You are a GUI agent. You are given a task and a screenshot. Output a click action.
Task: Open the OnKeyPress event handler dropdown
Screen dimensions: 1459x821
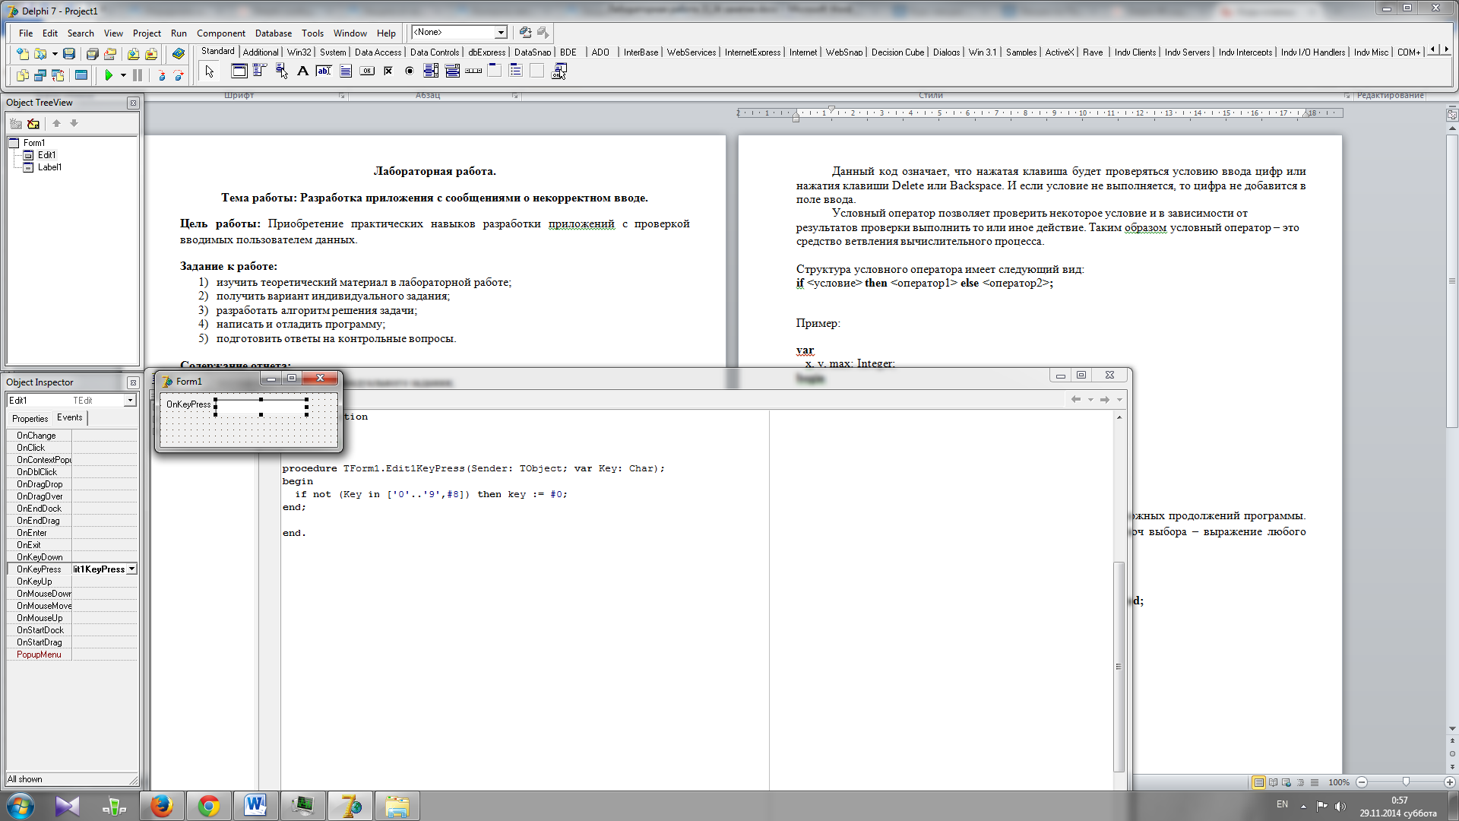pyautogui.click(x=131, y=569)
